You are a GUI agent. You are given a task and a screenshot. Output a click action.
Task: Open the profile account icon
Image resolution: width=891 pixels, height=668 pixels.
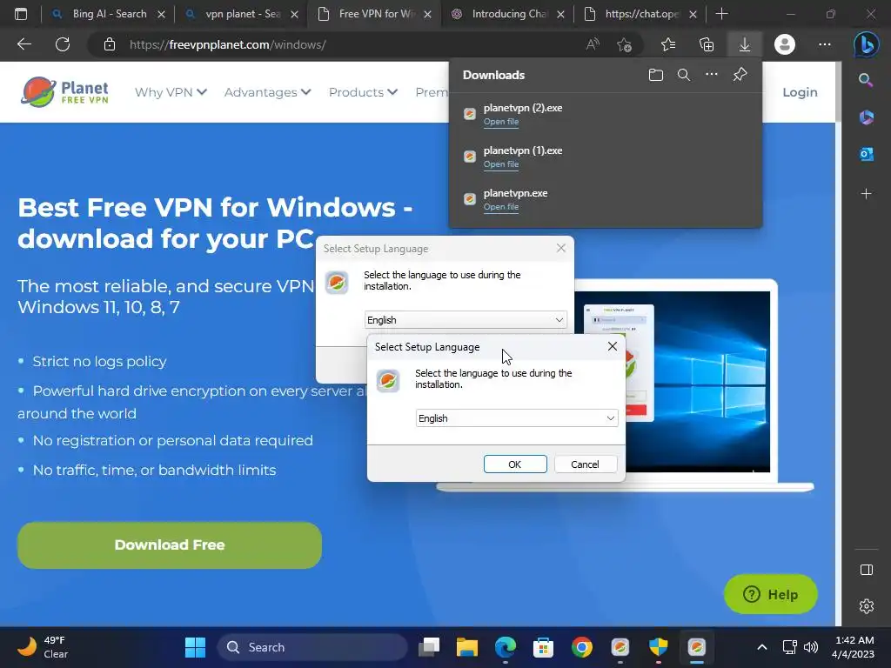coord(785,44)
